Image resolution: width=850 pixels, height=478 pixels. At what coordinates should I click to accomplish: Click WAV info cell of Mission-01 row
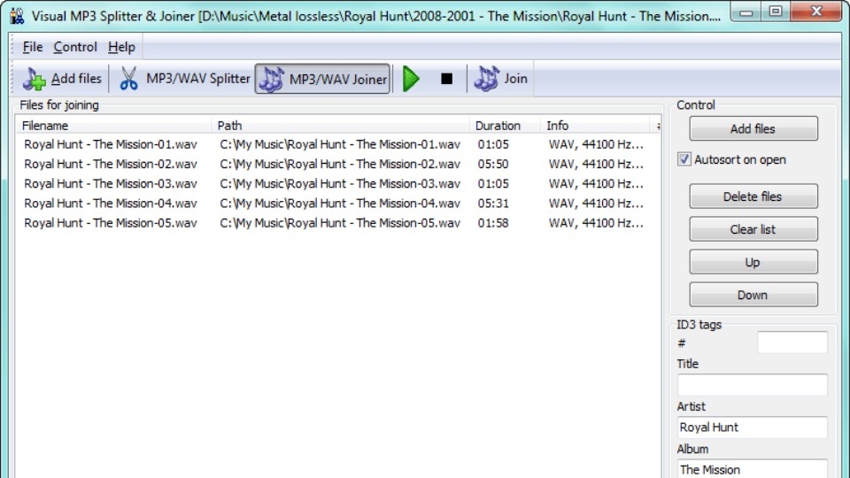[596, 144]
